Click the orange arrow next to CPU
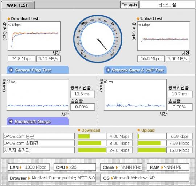 coord(67,167)
